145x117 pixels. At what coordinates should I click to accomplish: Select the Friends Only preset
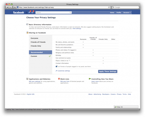pyautogui.click(x=36, y=46)
